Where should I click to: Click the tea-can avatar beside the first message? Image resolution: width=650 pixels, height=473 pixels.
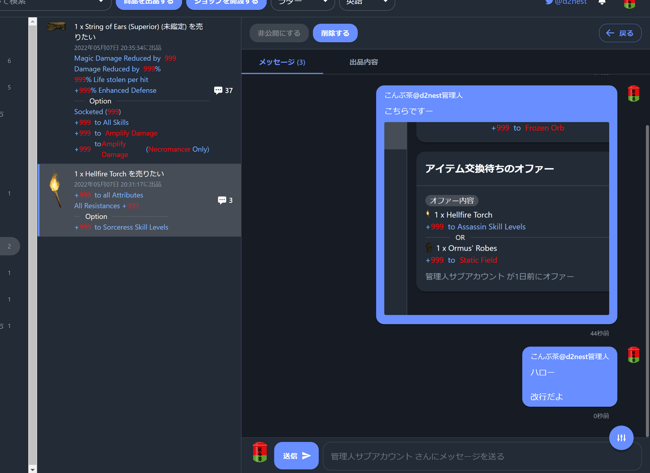633,94
